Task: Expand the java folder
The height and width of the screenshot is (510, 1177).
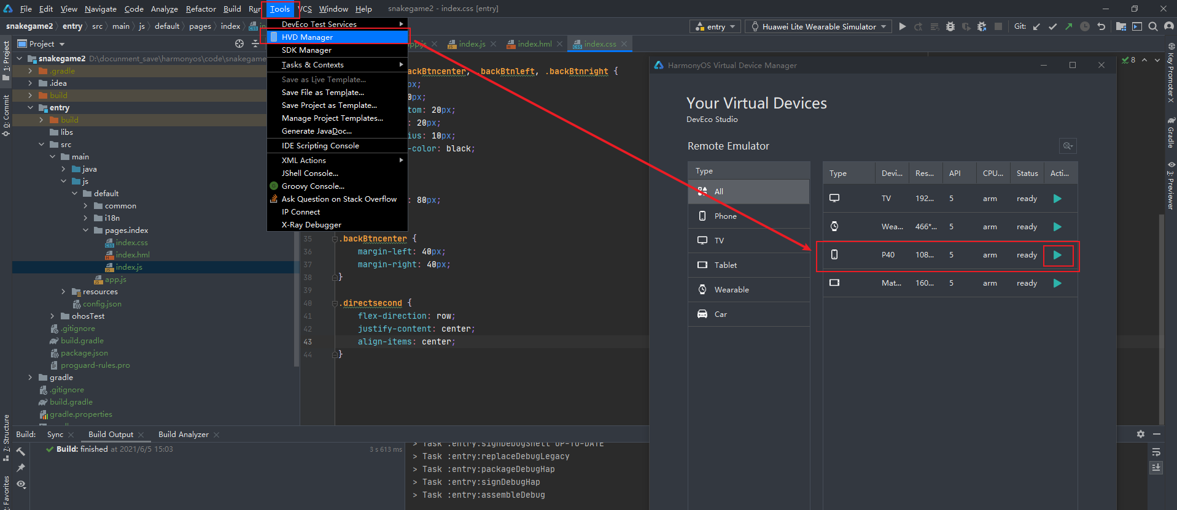Action: [x=63, y=169]
